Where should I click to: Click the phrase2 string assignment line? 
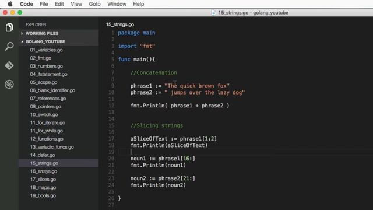pyautogui.click(x=188, y=92)
